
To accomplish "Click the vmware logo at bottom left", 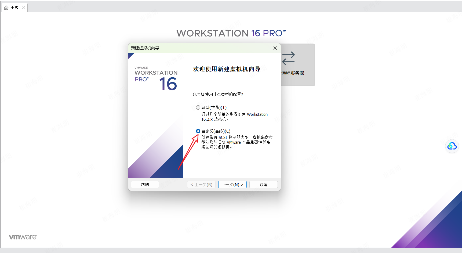I will coord(23,237).
